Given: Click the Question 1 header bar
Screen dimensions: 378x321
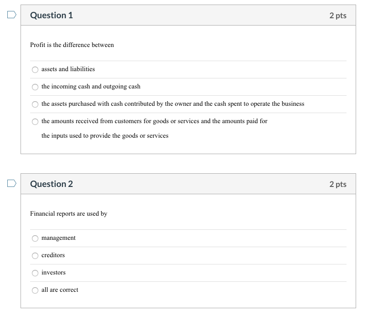Looking at the screenshot, I should click(52, 15).
